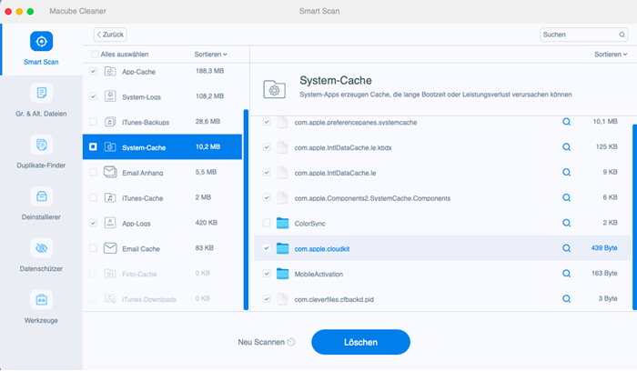Image resolution: width=637 pixels, height=371 pixels.
Task: Toggle the Alles auswählen checkbox
Action: coord(95,54)
